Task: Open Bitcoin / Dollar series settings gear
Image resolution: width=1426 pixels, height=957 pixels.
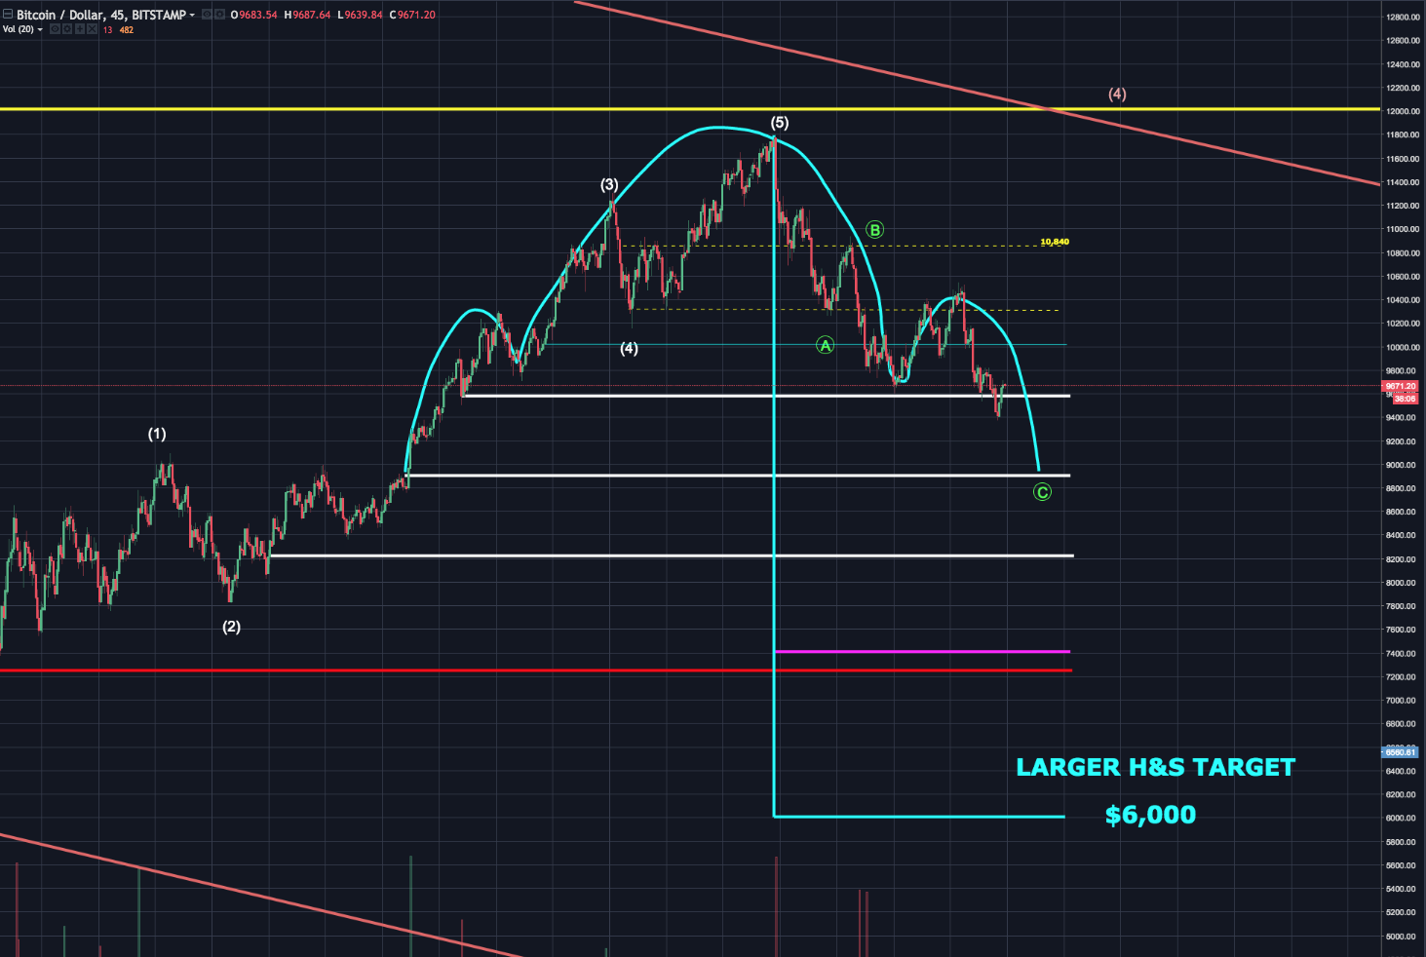Action: point(219,15)
